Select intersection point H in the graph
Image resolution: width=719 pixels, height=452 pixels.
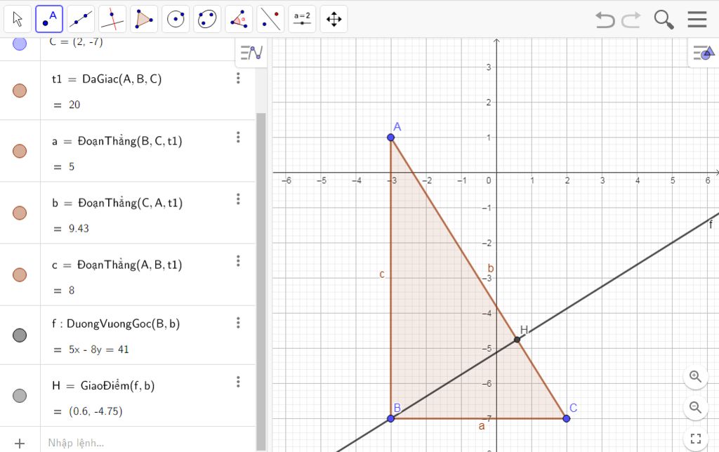pyautogui.click(x=517, y=340)
